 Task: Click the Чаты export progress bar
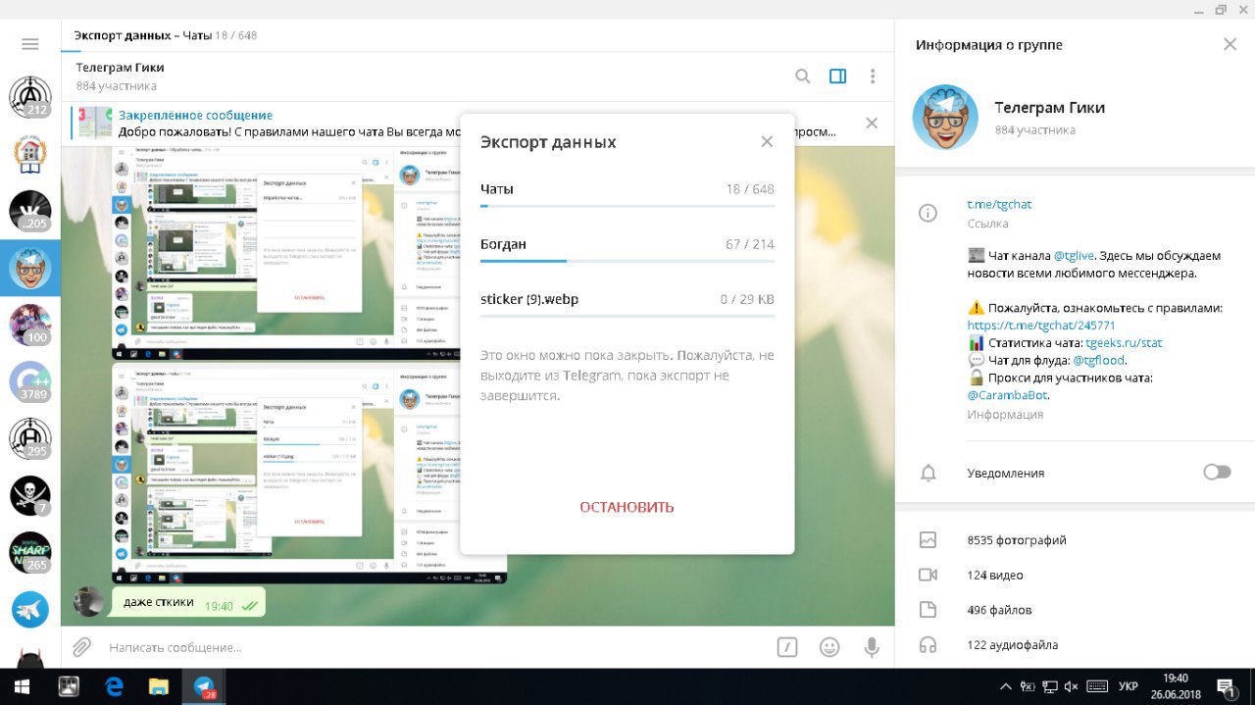point(627,206)
